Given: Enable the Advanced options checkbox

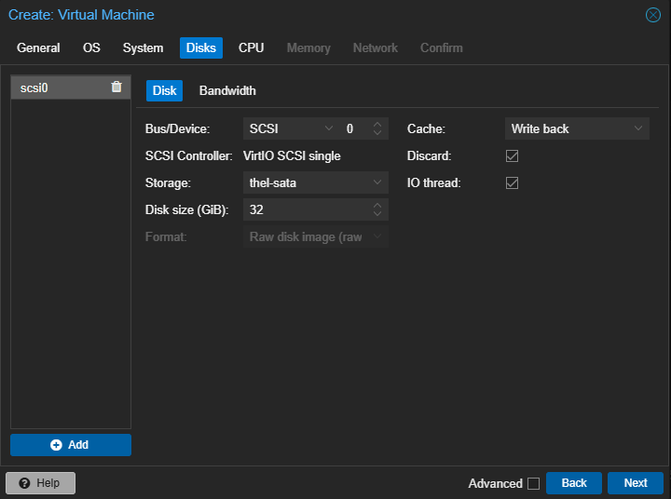Looking at the screenshot, I should coord(533,483).
